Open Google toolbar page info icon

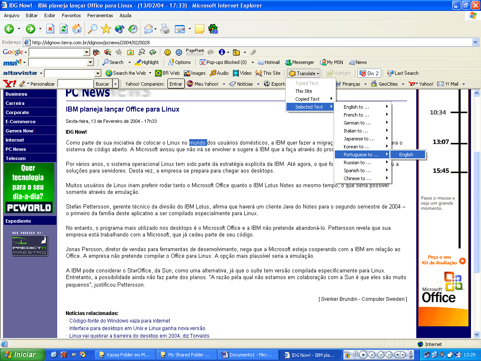222,52
